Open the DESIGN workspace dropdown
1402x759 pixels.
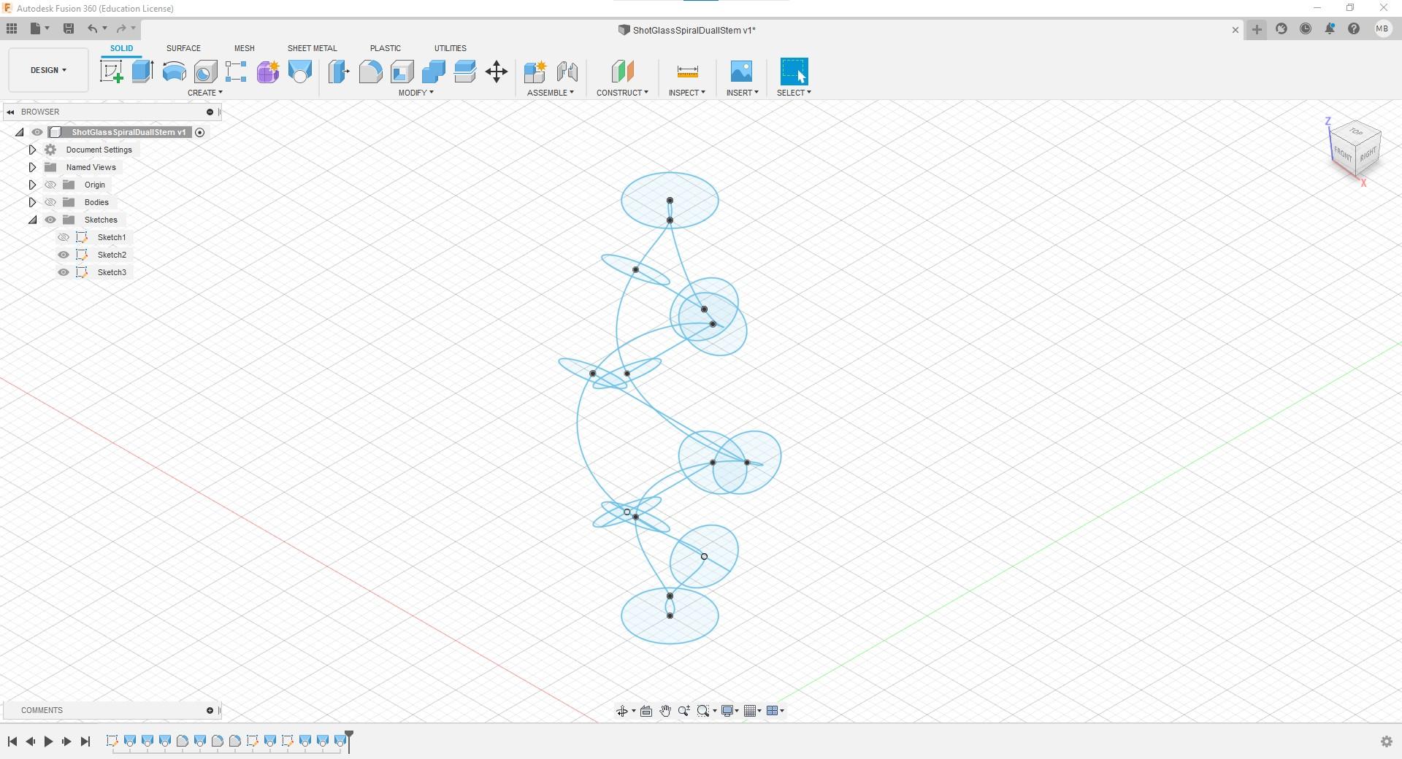(x=48, y=70)
